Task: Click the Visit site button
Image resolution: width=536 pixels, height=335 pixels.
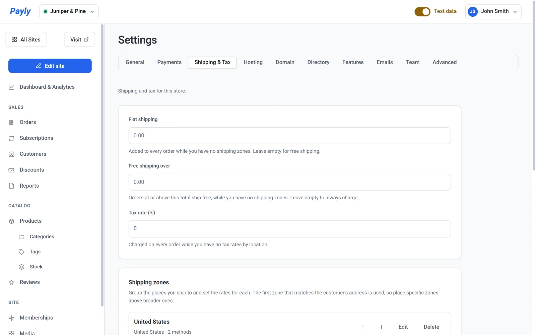Action: (79, 40)
